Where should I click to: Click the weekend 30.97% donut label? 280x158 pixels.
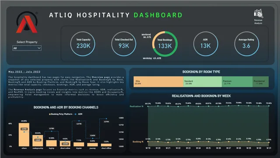[146, 36]
